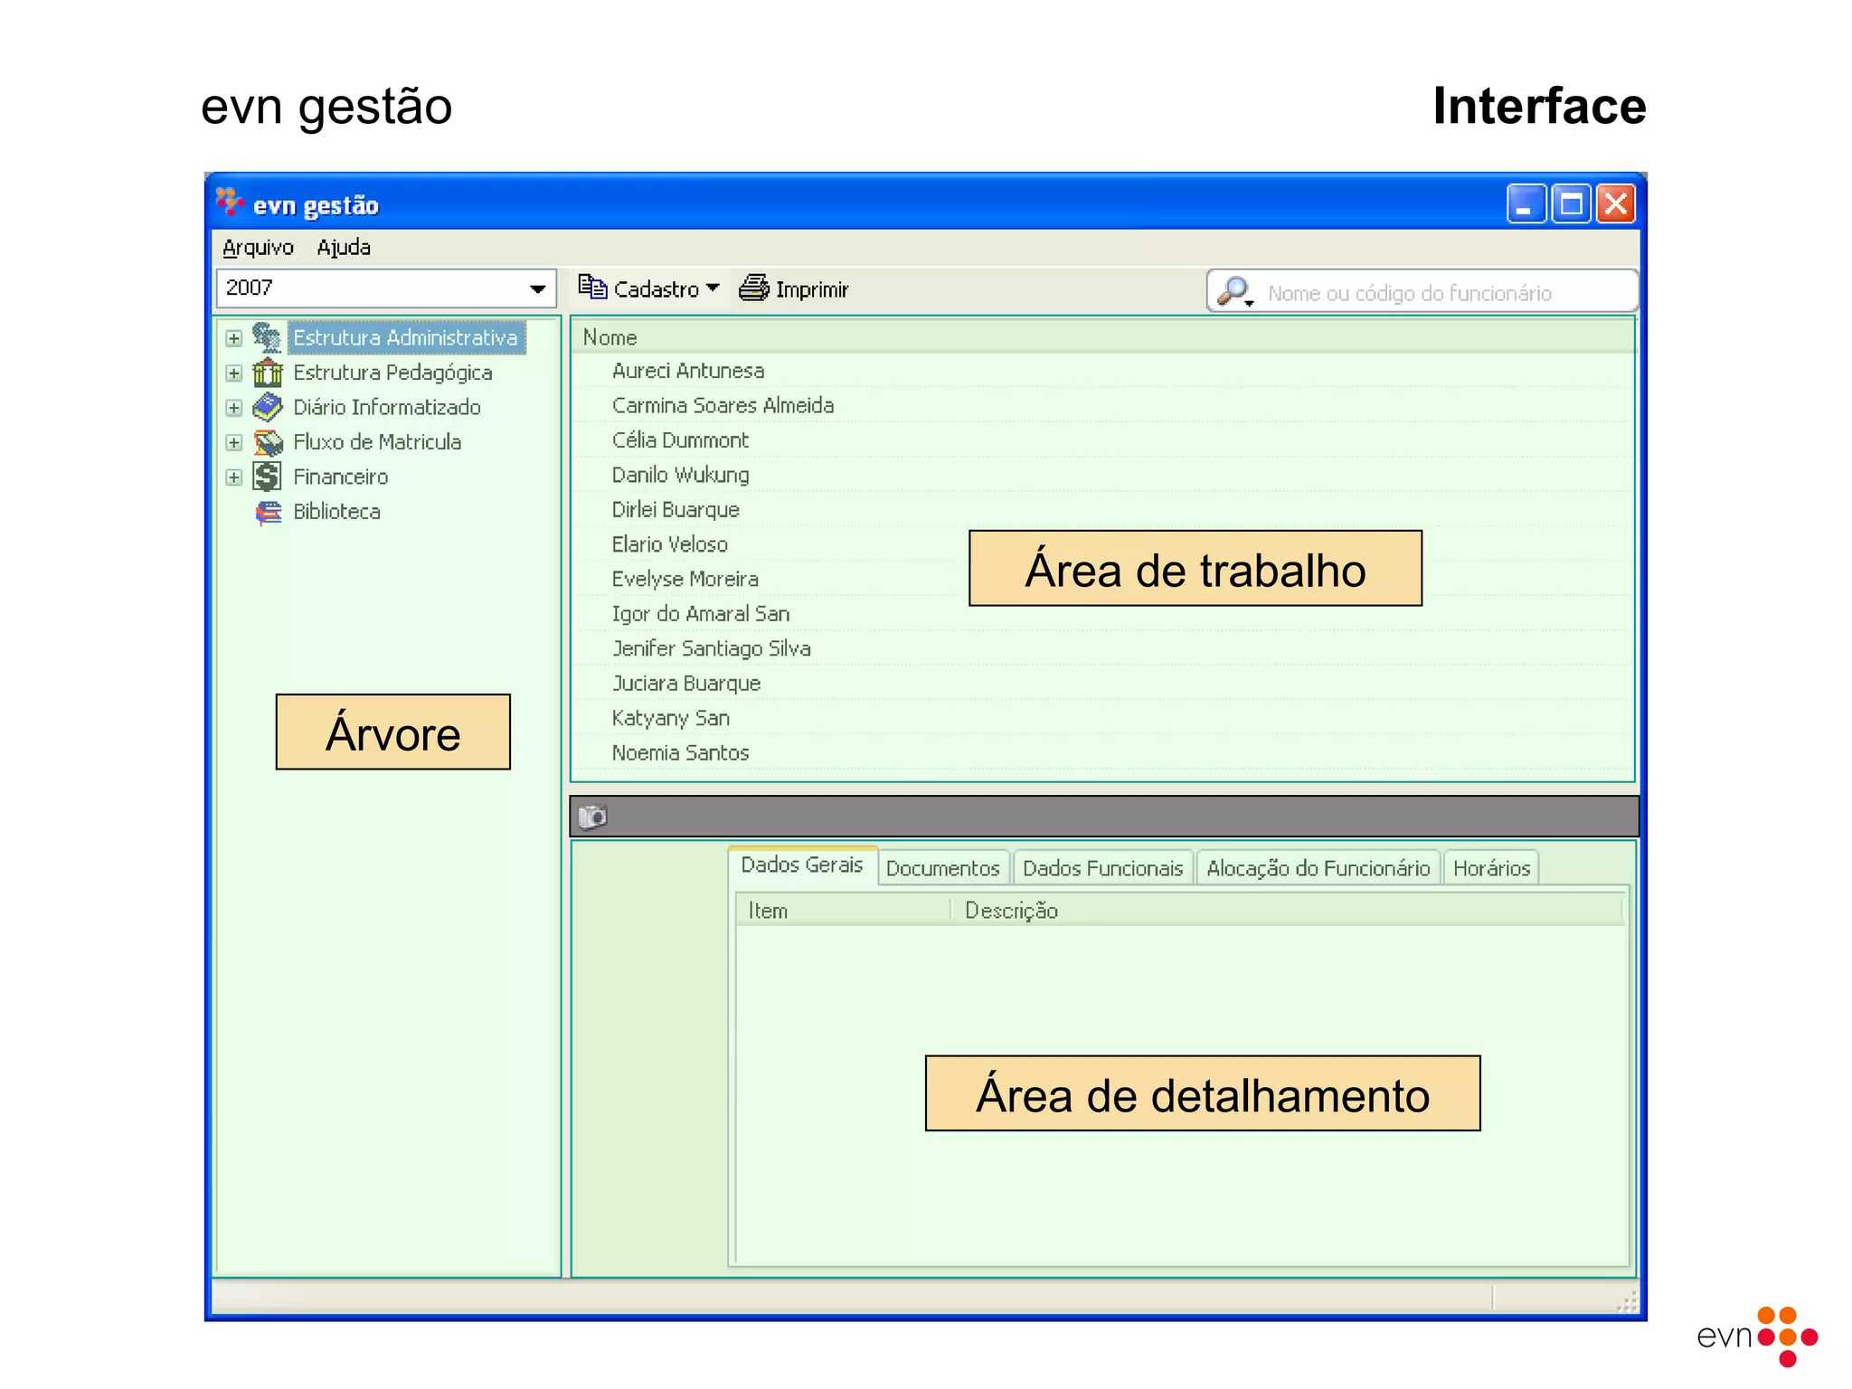
Task: Click the Financeiro dollar sign icon
Action: 267,477
